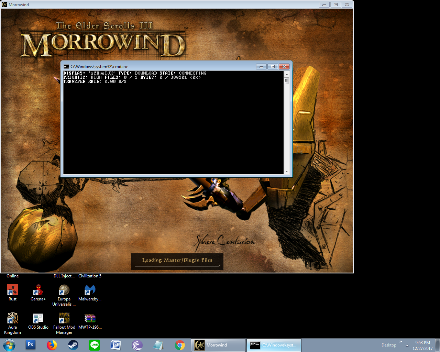Click the Morrowind window title icon

(4, 4)
